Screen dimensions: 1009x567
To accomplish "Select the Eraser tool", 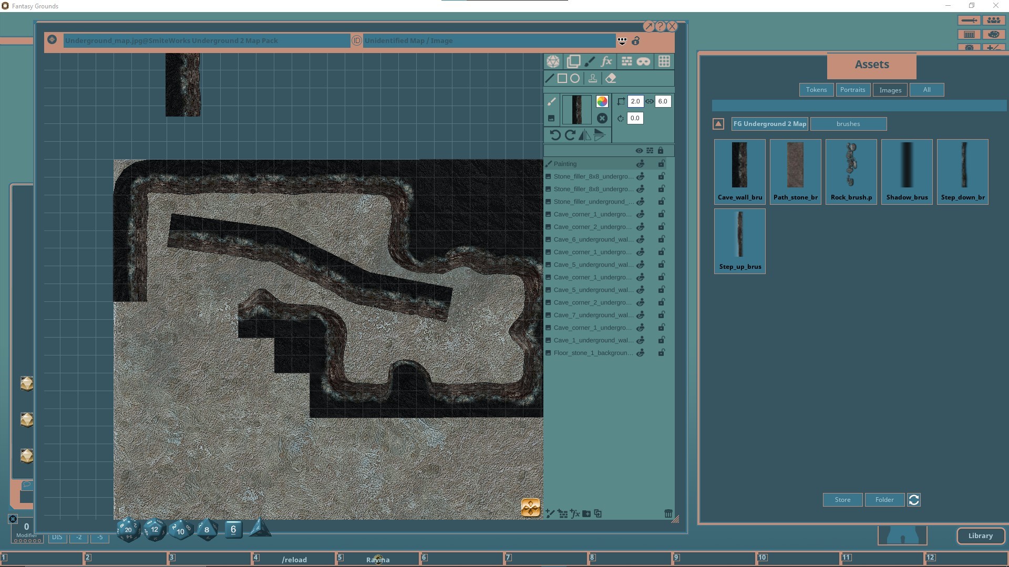I will (x=611, y=78).
